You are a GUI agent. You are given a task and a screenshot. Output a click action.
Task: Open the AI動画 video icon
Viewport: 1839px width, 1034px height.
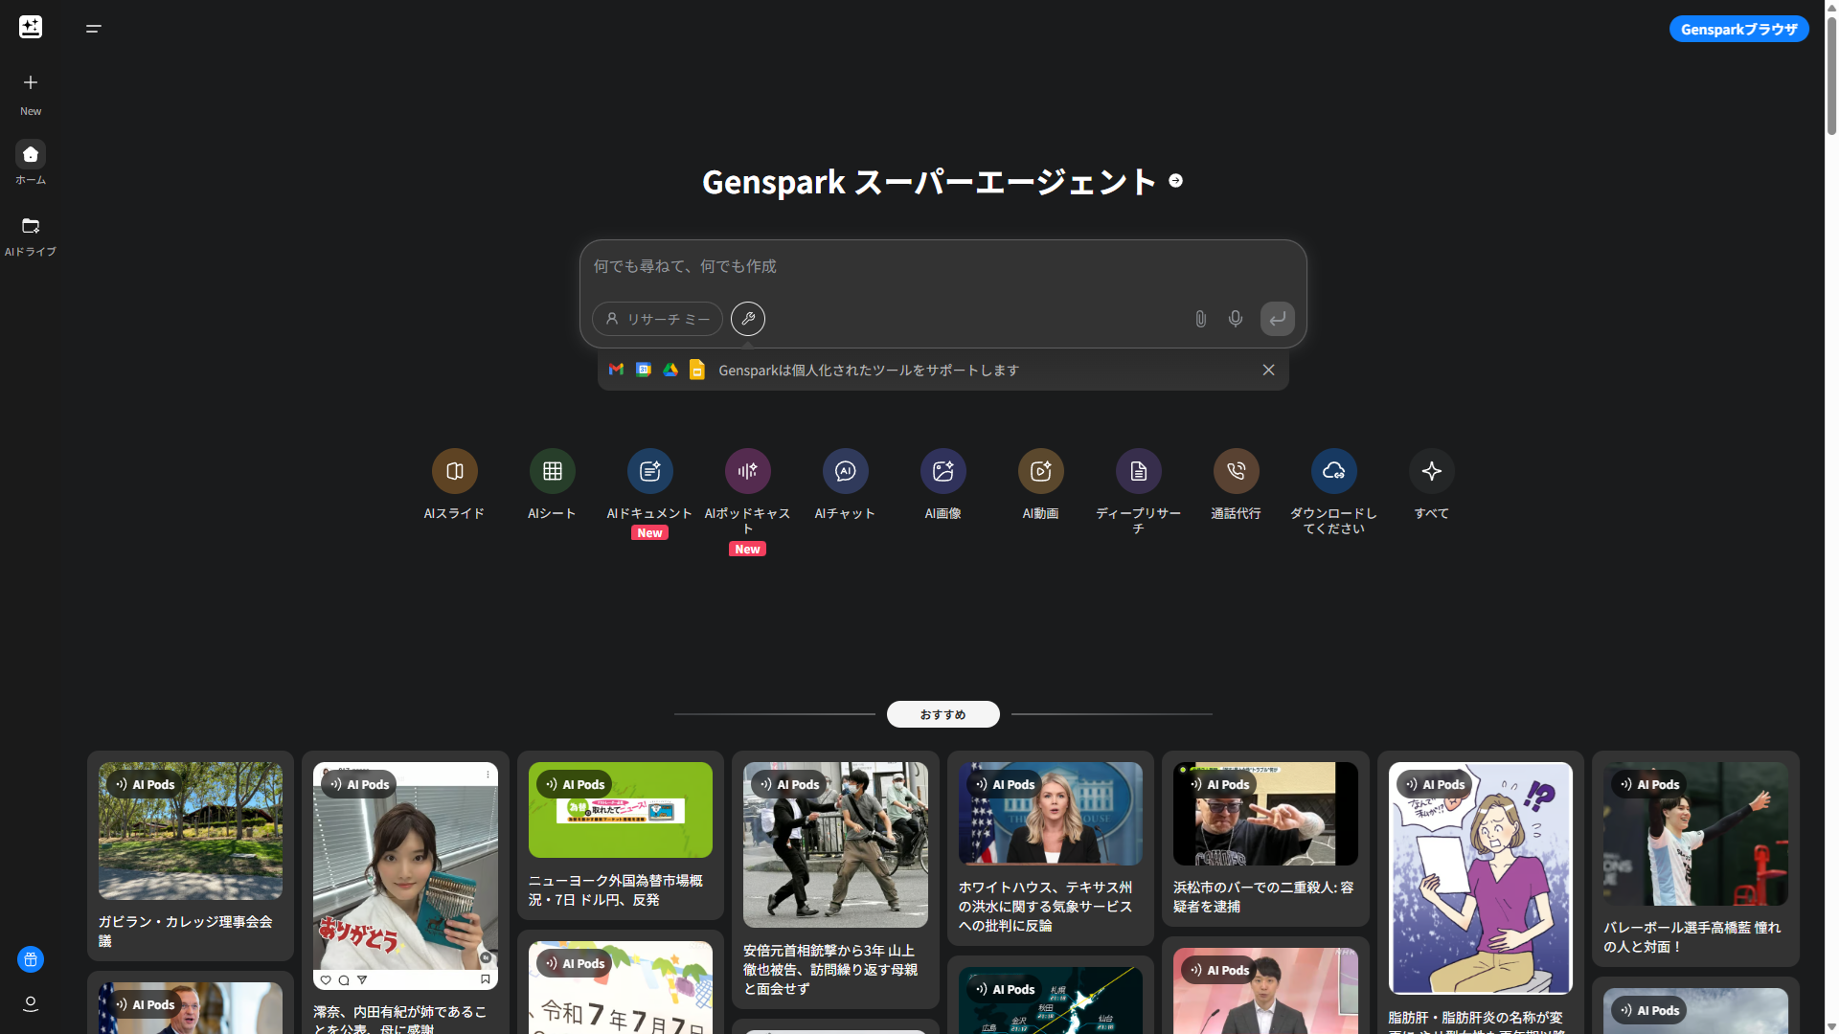(x=1040, y=471)
